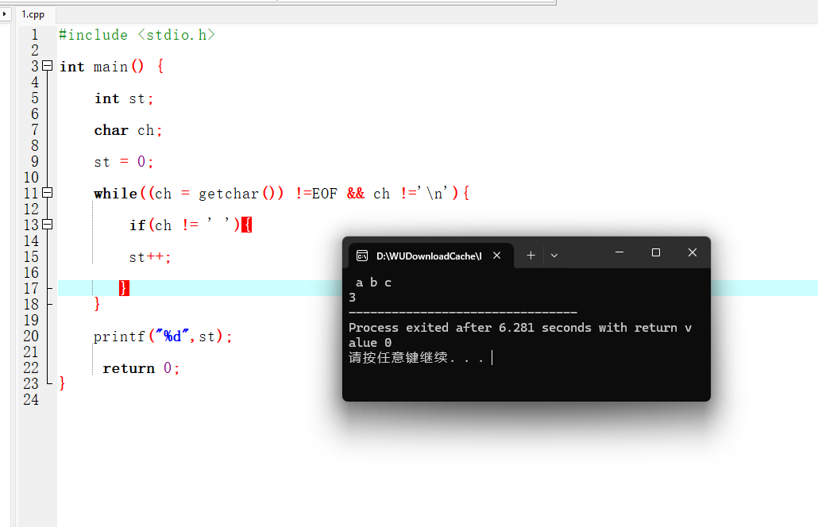Click the console tab terminal icon
The width and height of the screenshot is (818, 527).
[362, 256]
